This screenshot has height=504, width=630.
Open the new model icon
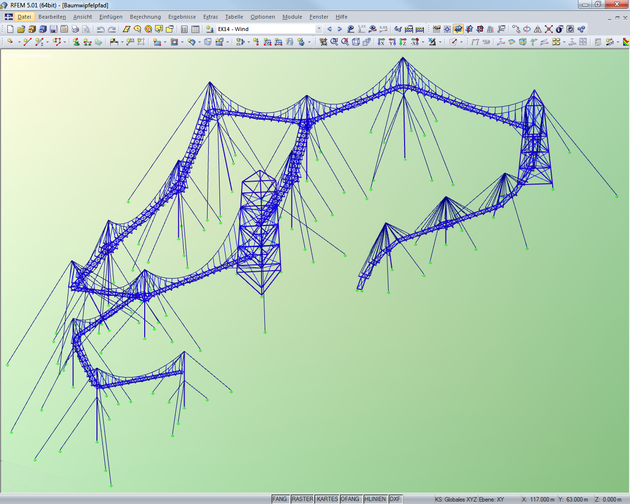click(10, 29)
